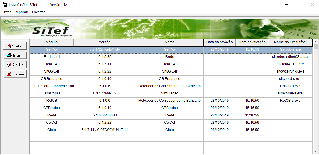Screen dimensions: 319x155
Task: Select the RotCB module cell
Action: click(52, 101)
